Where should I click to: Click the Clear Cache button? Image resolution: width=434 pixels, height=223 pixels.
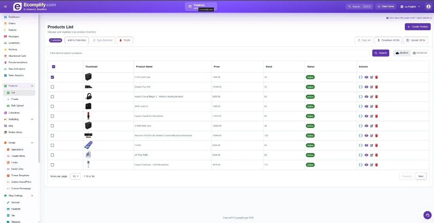point(386,6)
